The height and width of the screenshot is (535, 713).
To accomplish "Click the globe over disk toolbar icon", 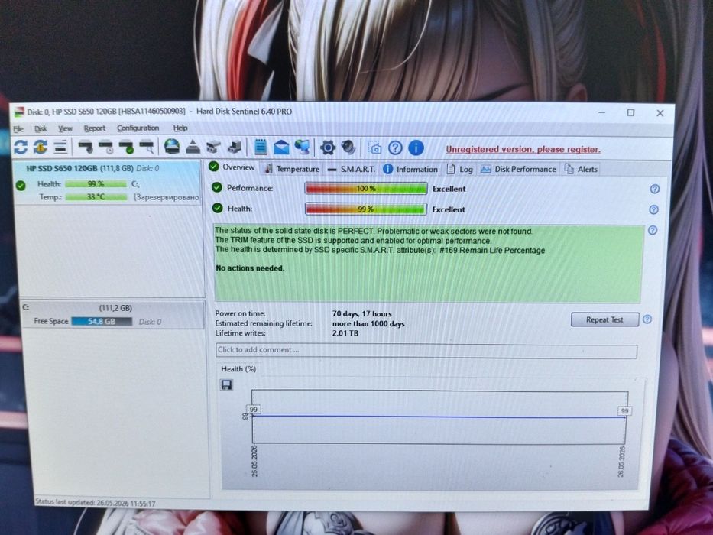I will (x=172, y=147).
